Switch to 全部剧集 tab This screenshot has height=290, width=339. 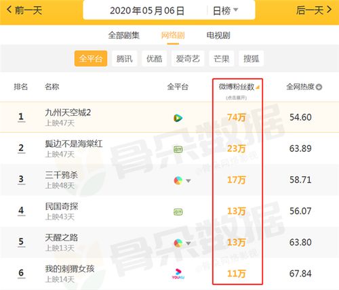pos(124,35)
